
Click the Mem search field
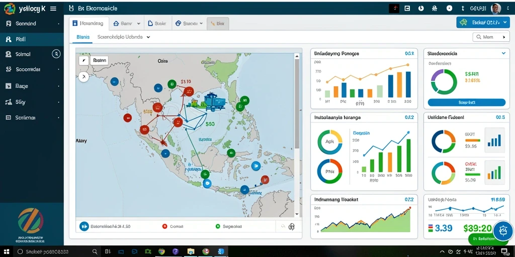(491, 37)
